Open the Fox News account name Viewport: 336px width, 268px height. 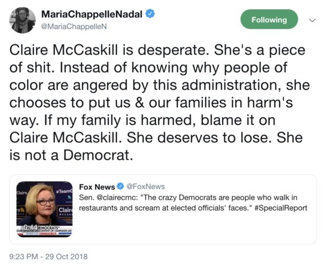96,187
